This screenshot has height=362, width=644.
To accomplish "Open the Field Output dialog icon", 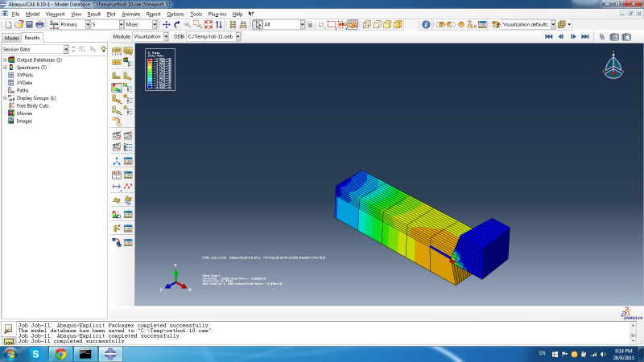I will (54, 25).
